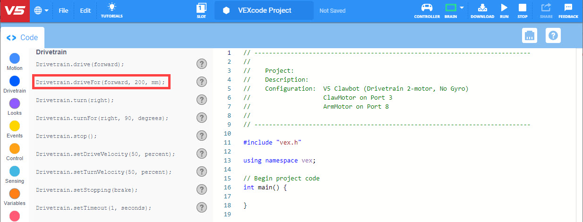Rename the VEXcode Project name field
Image resolution: width=583 pixels, height=222 pixels.
tap(264, 10)
